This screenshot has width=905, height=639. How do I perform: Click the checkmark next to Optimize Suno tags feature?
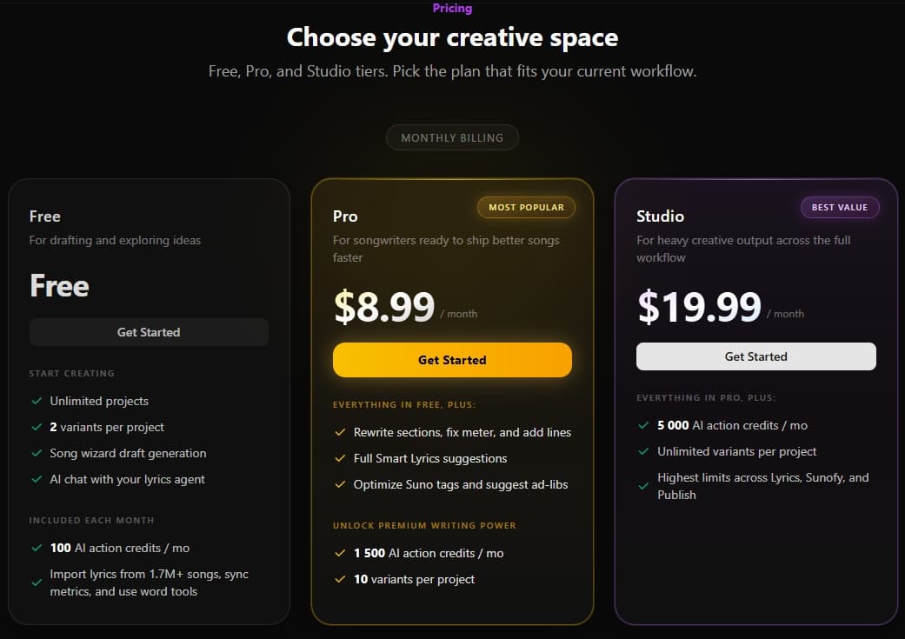[x=340, y=484]
